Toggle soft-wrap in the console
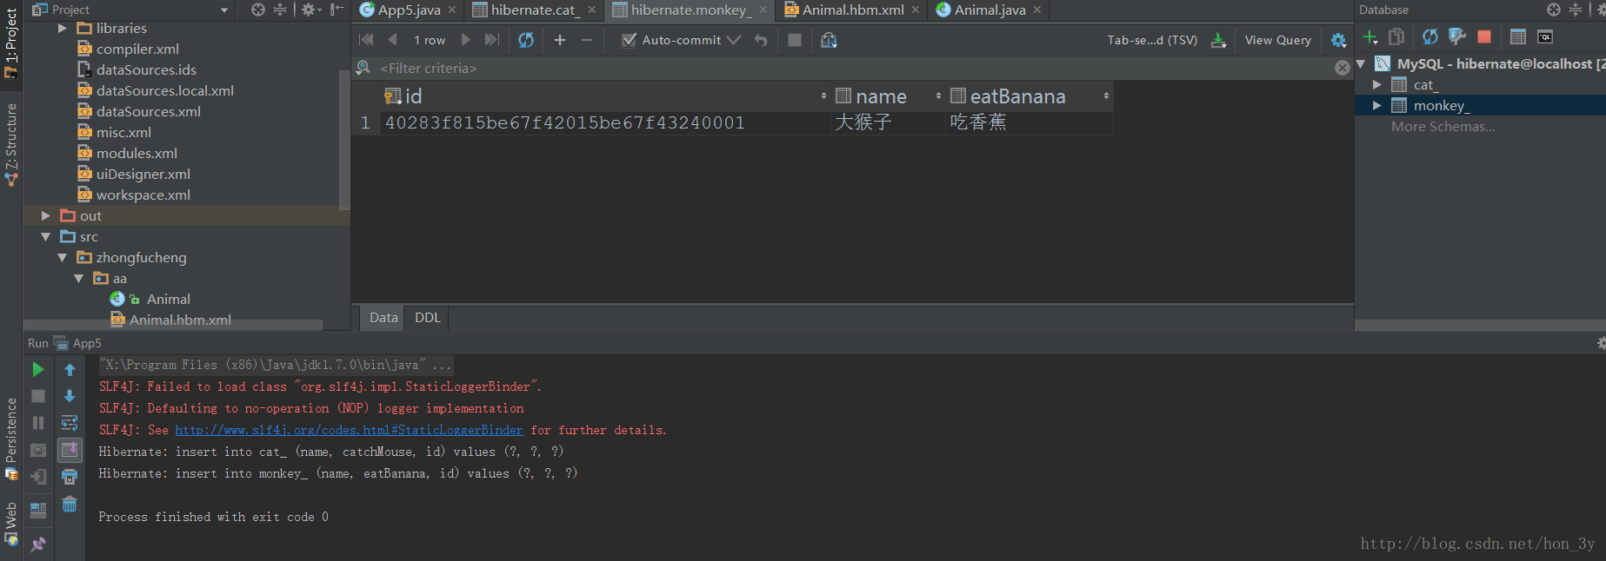 (x=70, y=423)
